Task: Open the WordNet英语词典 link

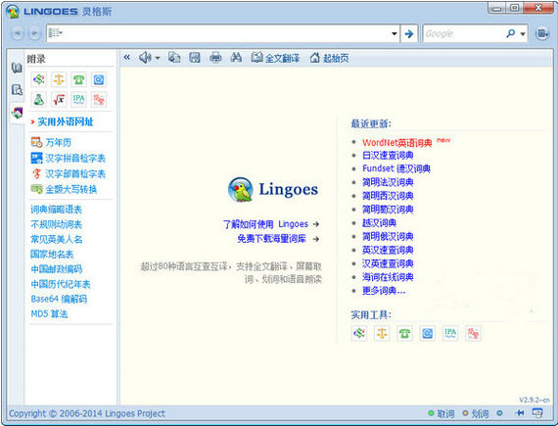Action: (x=396, y=143)
